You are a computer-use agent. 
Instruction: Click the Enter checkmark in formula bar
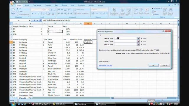[38, 20]
